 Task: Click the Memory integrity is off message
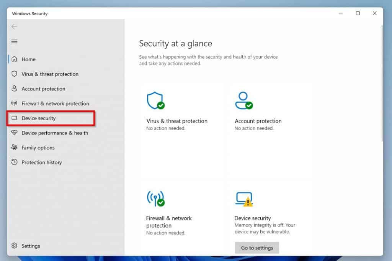coord(265,228)
